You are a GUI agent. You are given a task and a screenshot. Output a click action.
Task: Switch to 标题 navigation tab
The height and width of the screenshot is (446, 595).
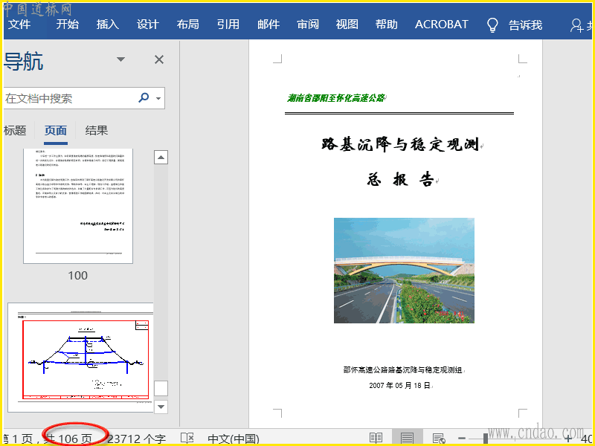[x=15, y=131]
